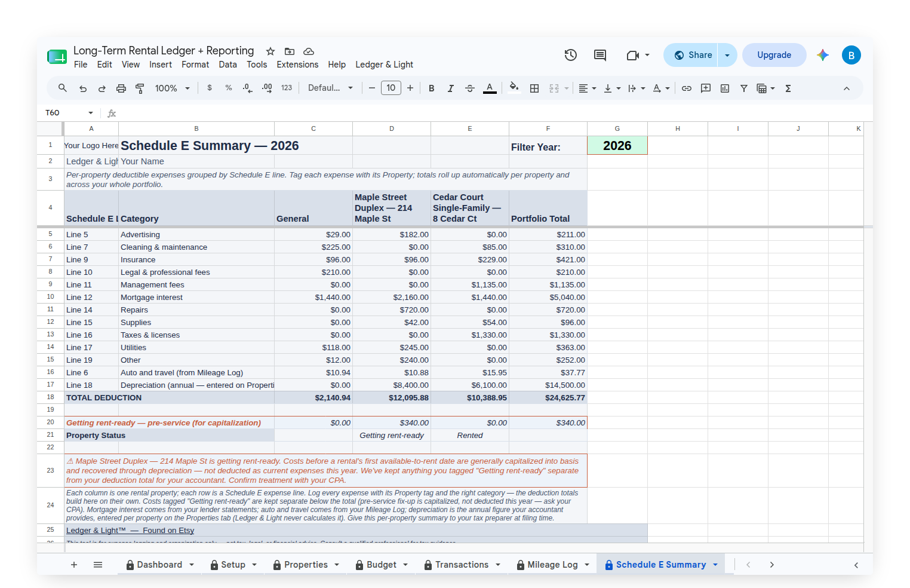Decrease decimal places
The width and height of the screenshot is (910, 588).
click(x=248, y=88)
